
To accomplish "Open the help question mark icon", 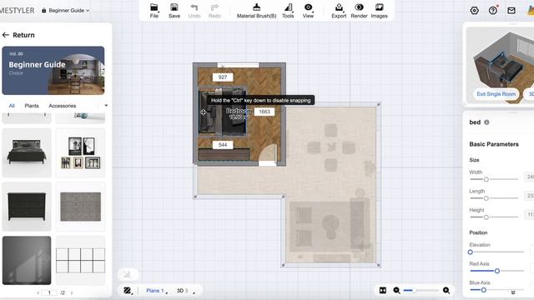I will coord(493,11).
